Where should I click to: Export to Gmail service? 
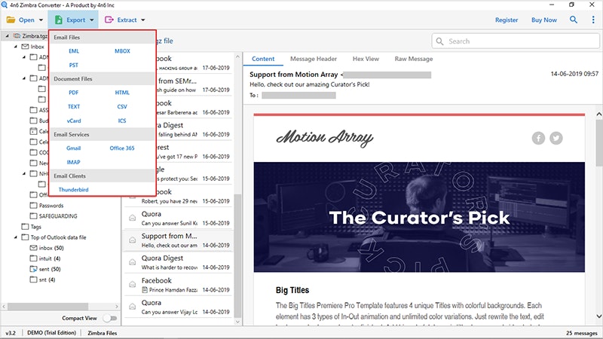(73, 148)
